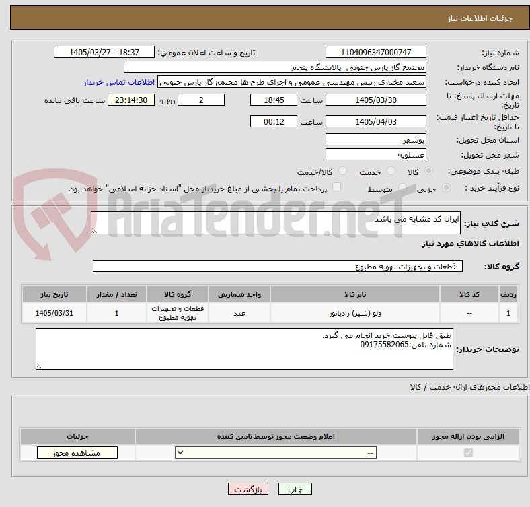Click the جزئیات اطلاعات نیاز page title
The height and width of the screenshot is (507, 530).
pos(480,18)
